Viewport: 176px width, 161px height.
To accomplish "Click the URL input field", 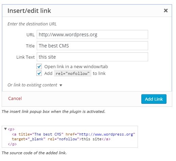I will point(92,35).
